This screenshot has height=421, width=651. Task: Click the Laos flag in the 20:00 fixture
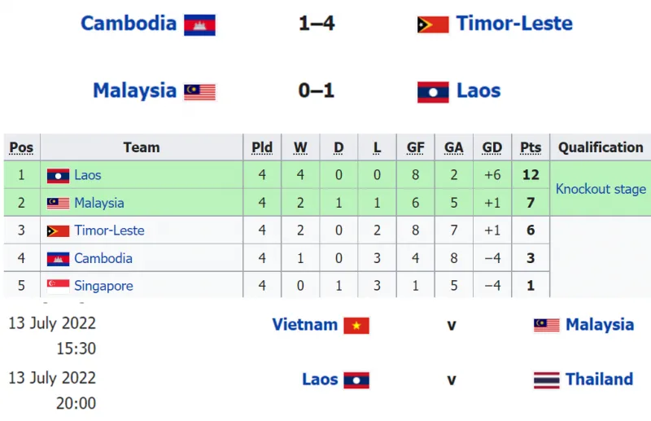click(x=356, y=380)
